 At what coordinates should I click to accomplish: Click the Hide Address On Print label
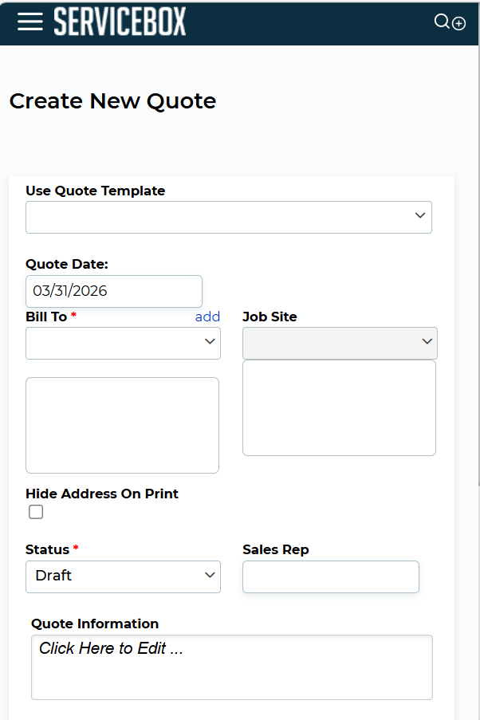[x=102, y=494]
